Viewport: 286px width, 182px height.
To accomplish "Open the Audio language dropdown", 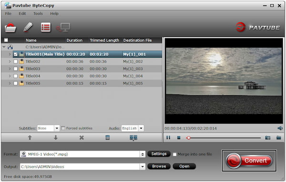I will 141,128.
